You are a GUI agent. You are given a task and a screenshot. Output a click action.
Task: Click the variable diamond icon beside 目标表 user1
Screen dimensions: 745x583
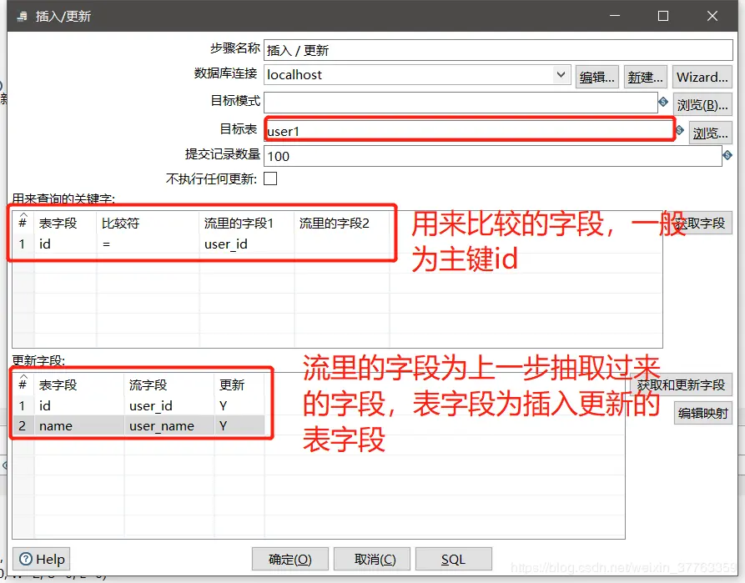point(679,130)
